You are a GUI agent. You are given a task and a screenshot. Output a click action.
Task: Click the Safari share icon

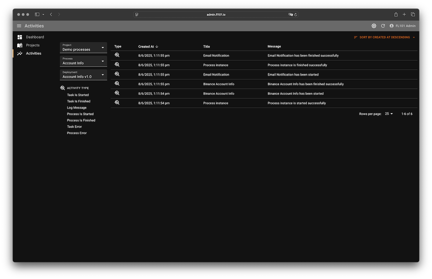point(396,14)
